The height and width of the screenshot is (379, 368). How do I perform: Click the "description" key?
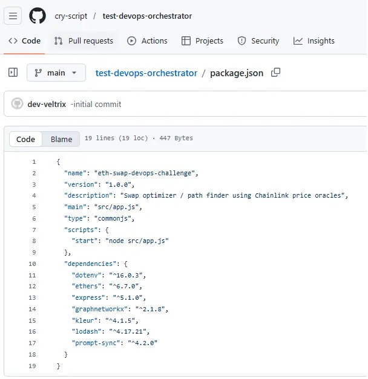[x=88, y=195]
